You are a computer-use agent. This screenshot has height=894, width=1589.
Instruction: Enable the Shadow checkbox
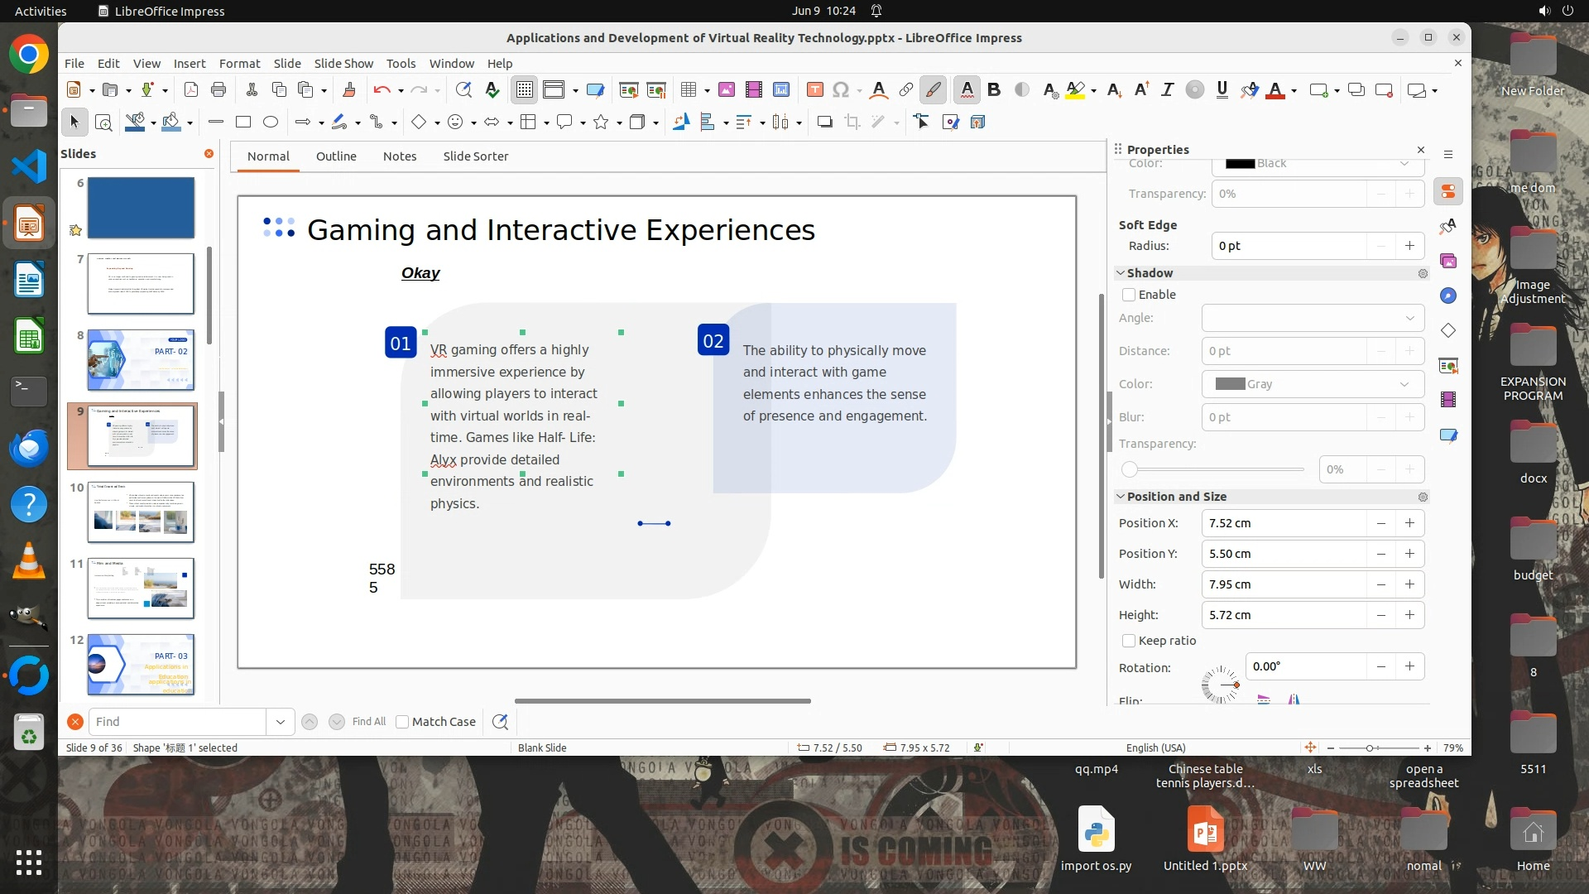[1129, 295]
